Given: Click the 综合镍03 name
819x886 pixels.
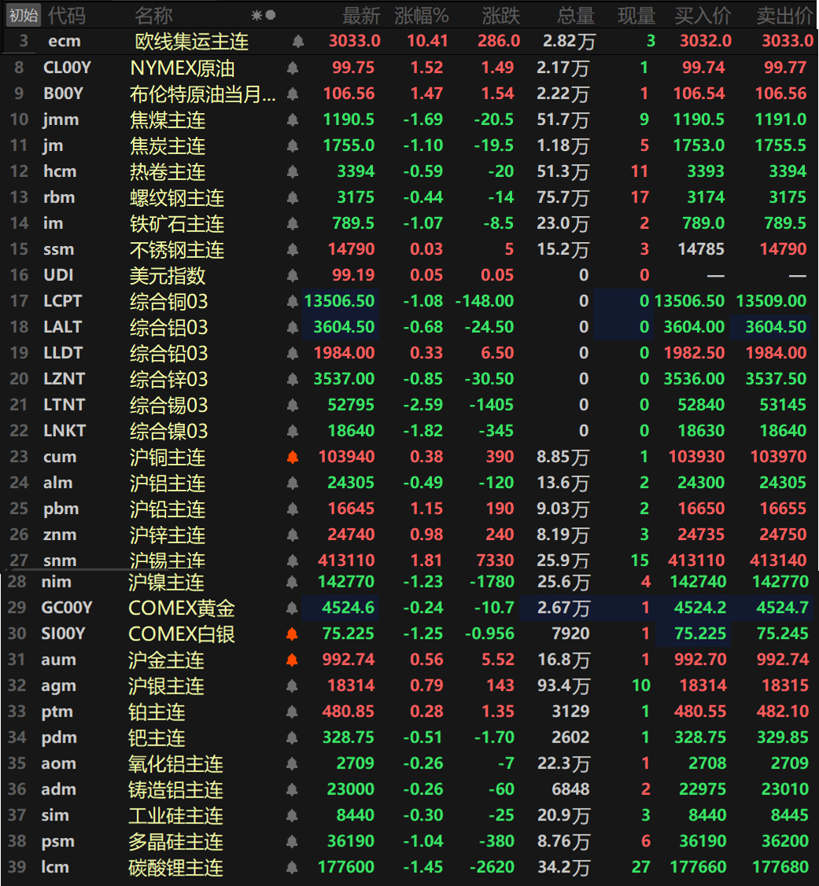Looking at the screenshot, I should (x=168, y=432).
